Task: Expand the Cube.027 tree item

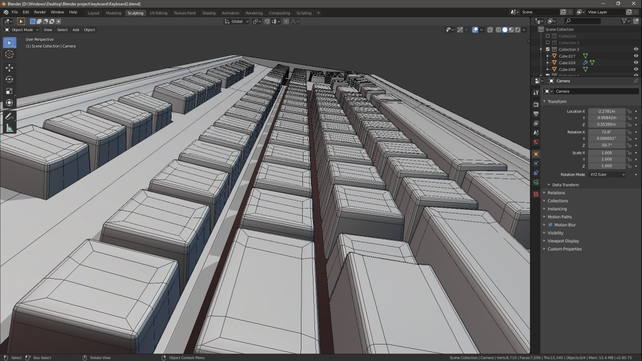Action: point(547,56)
